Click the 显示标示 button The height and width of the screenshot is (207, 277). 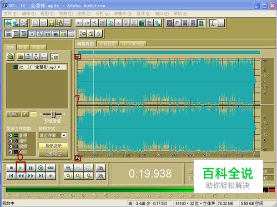[x=53, y=146]
